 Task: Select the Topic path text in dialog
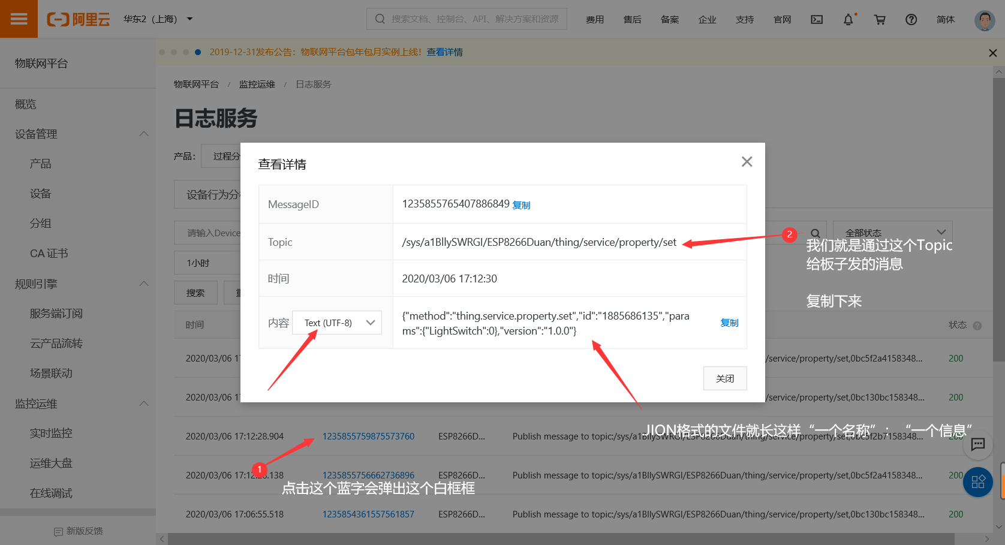point(539,242)
